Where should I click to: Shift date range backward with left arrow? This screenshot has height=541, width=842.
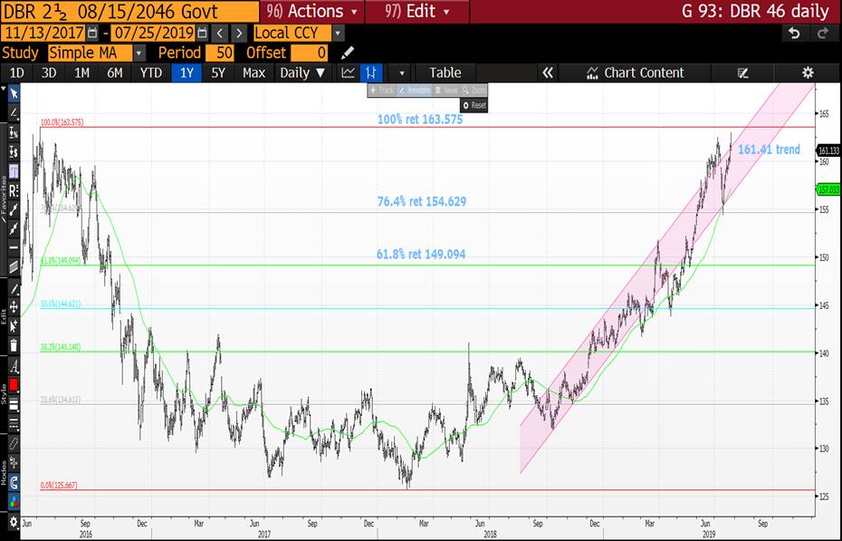(220, 34)
